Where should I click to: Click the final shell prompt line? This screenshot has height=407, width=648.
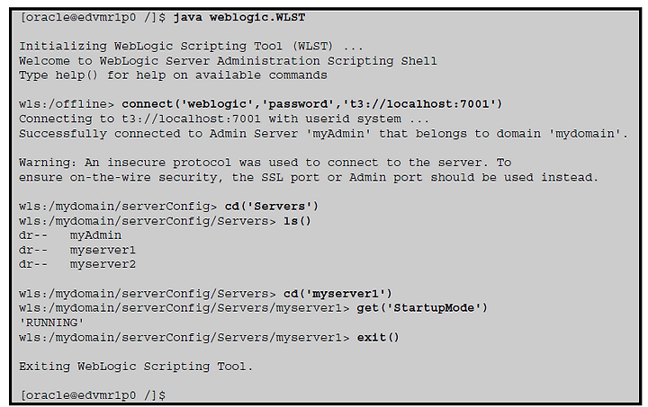(x=93, y=395)
